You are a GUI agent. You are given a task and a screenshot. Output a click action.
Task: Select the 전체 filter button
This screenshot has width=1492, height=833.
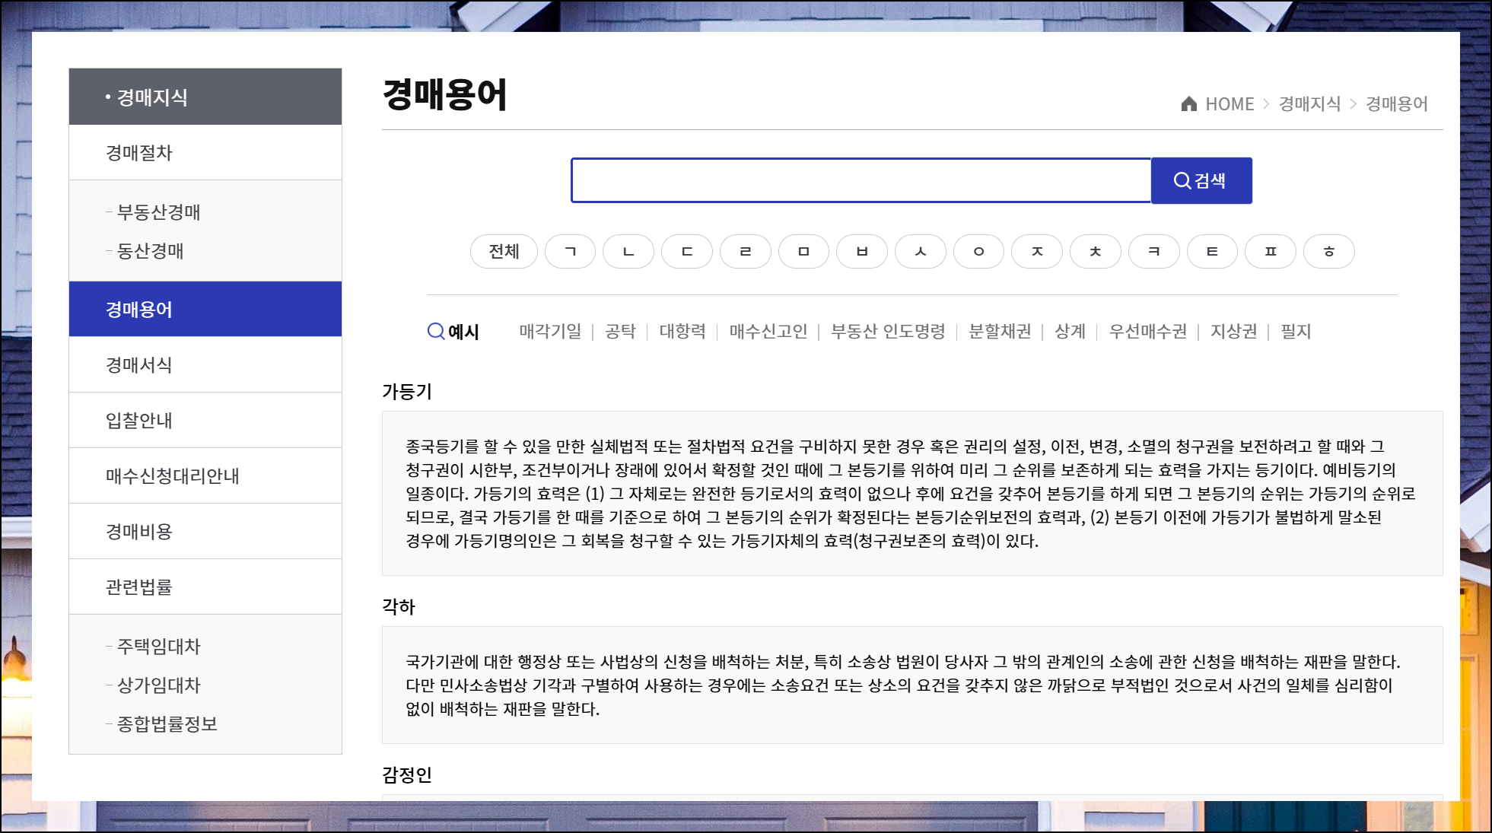coord(504,252)
